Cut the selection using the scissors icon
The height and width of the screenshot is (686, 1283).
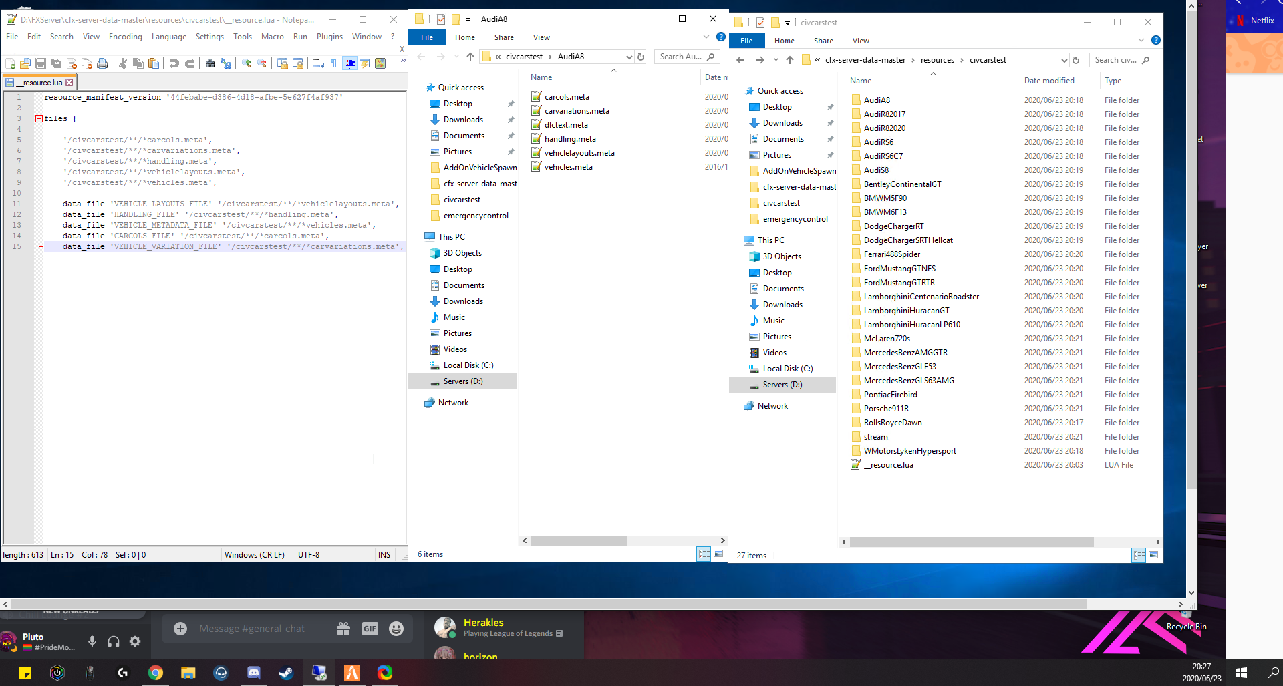[123, 63]
